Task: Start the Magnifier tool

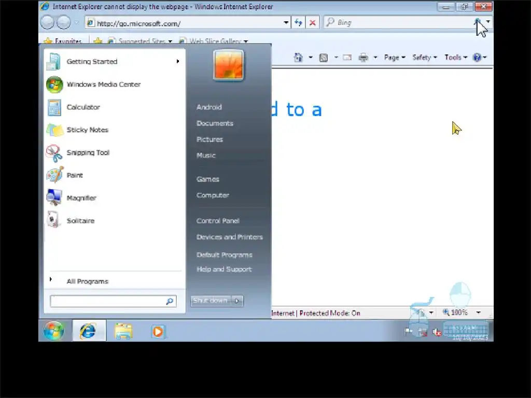Action: (x=115, y=197)
